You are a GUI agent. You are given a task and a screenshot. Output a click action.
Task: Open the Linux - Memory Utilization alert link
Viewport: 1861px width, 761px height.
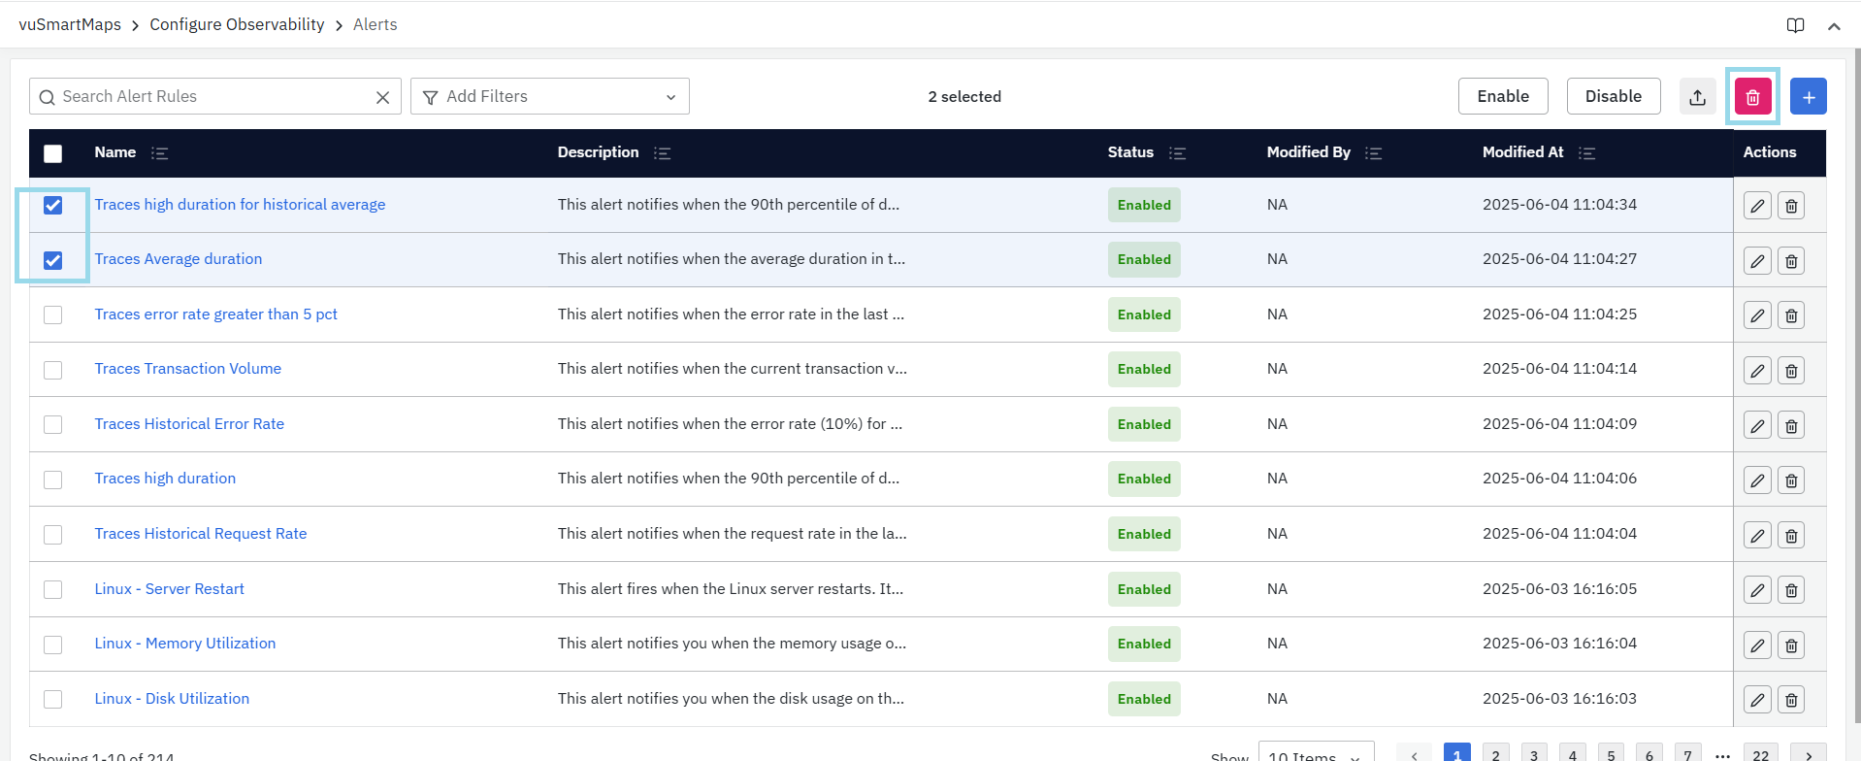(x=184, y=644)
